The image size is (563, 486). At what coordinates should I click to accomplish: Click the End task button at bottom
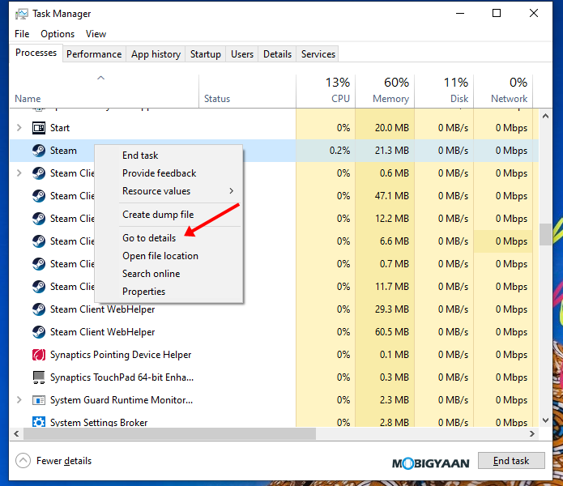coord(511,461)
